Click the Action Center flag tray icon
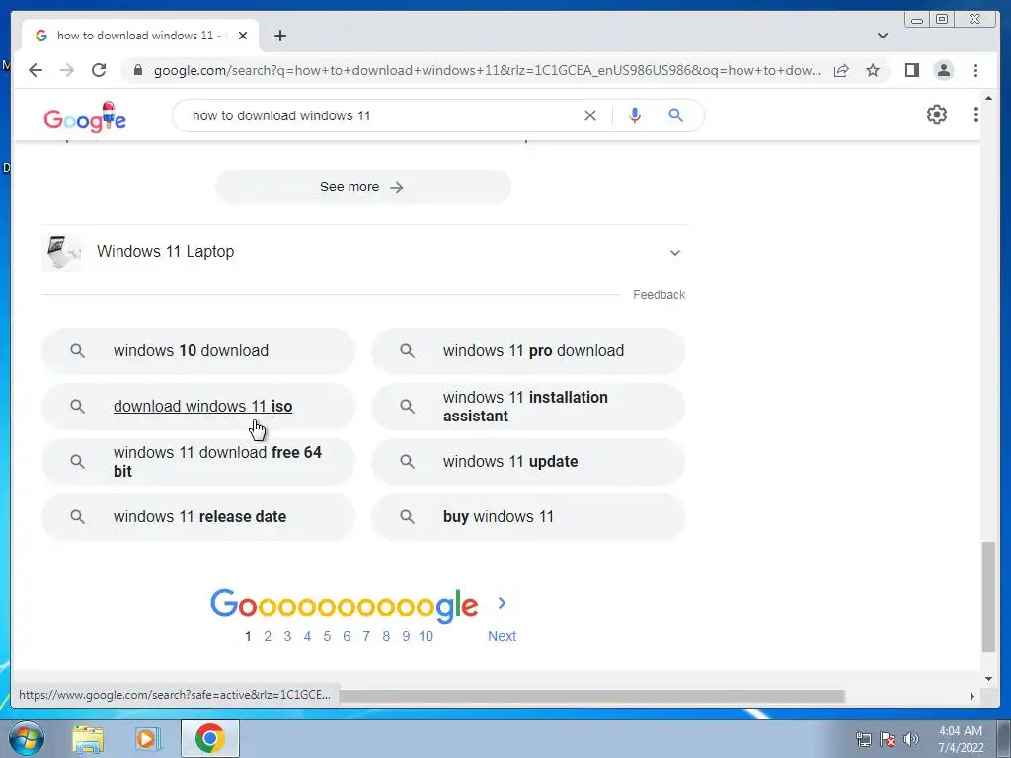This screenshot has width=1011, height=758. [x=888, y=739]
